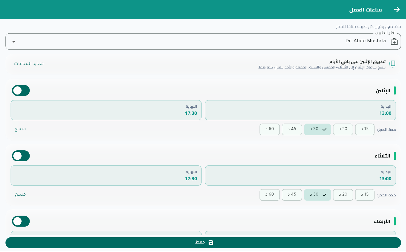The height and width of the screenshot is (252, 406).
Task: Select 60 minute duration for Monday
Action: click(270, 129)
